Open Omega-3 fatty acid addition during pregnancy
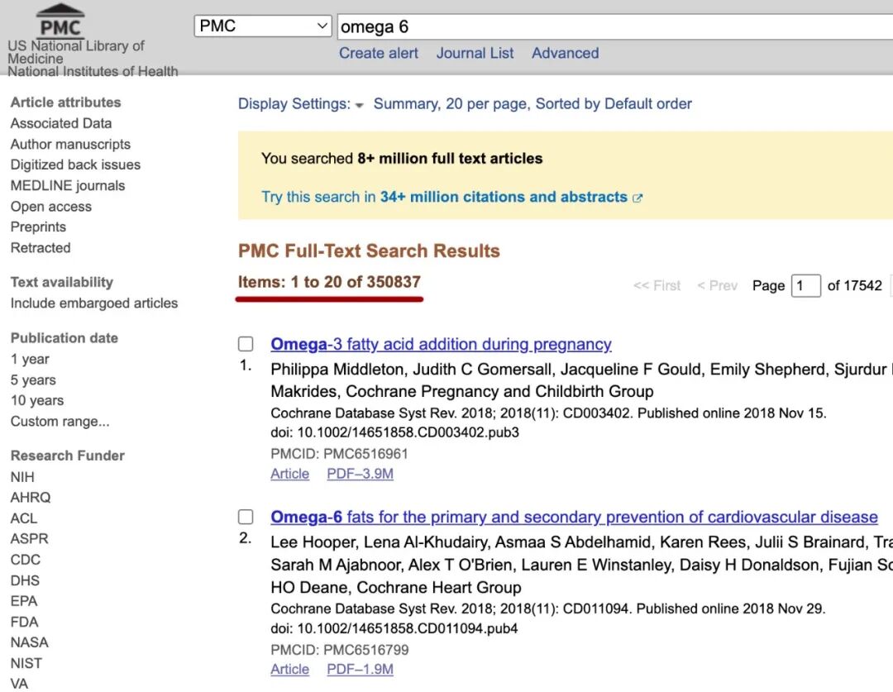 (441, 344)
